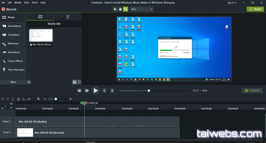Open the Modify menu
The image size is (266, 143).
[x=18, y=3]
